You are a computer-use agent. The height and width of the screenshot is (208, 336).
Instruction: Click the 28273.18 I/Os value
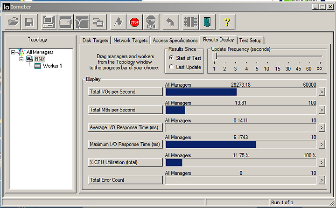pyautogui.click(x=241, y=85)
